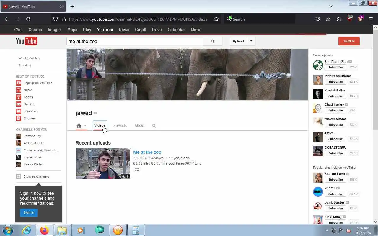Click the volume muted tray icon
Image resolution: width=378 pixels, height=236 pixels.
point(348,230)
